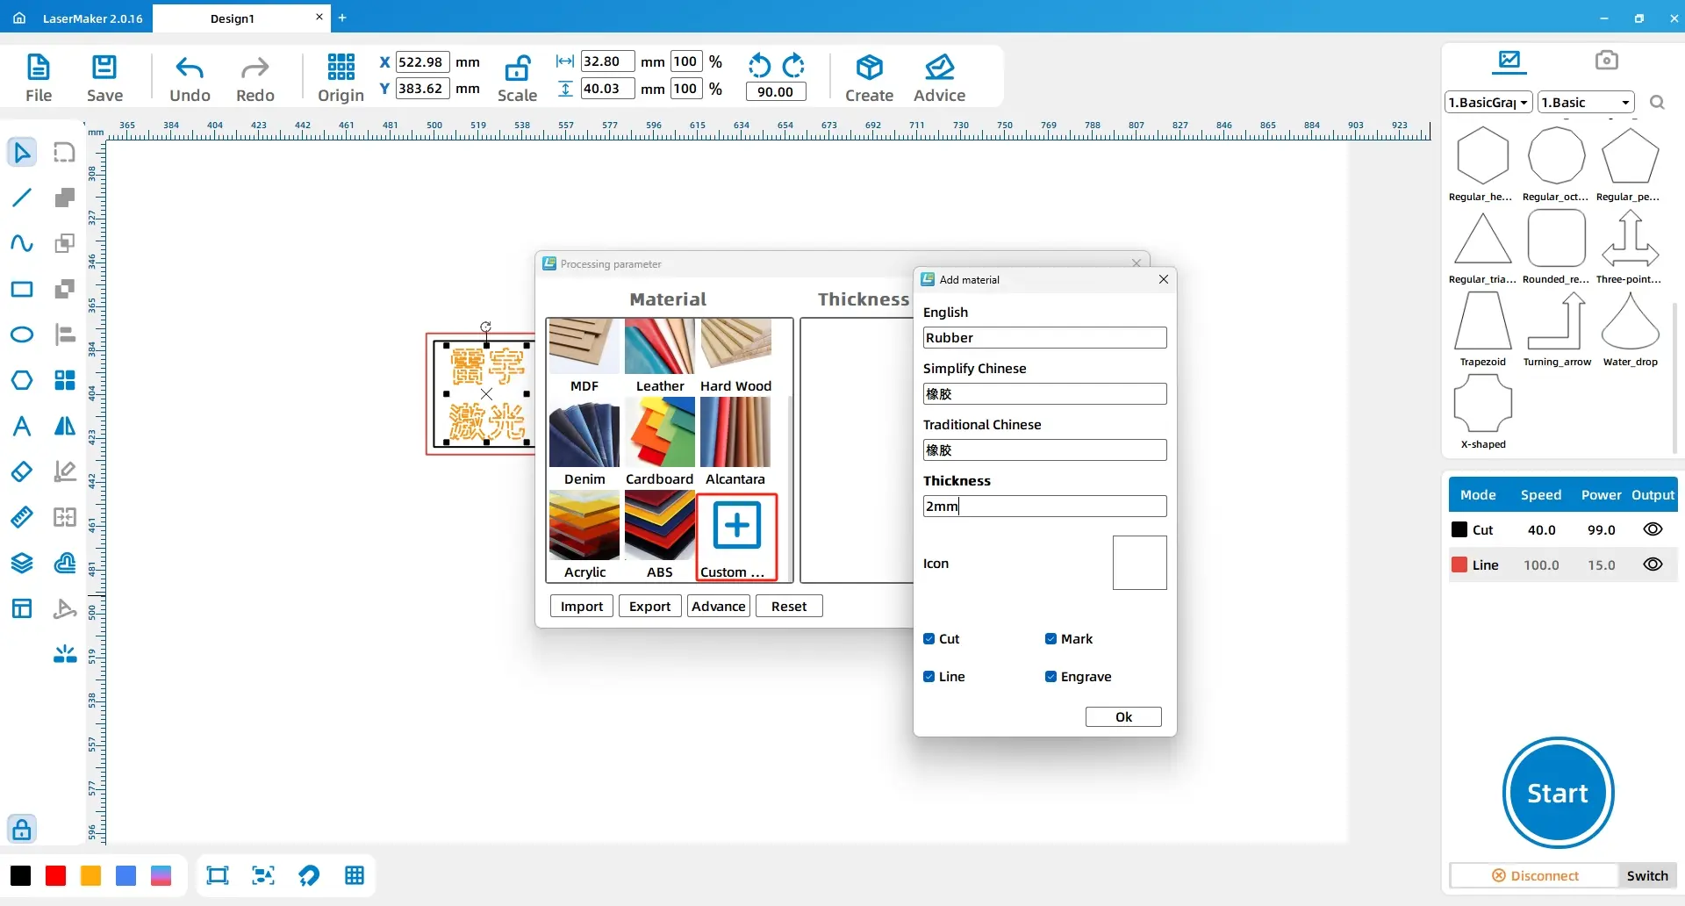Click the Redo arrow icon
The image size is (1685, 906).
point(255,68)
